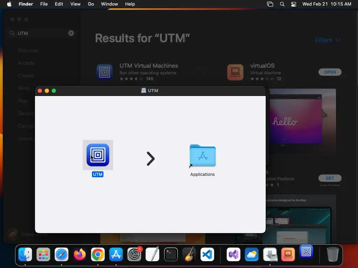Open Launchpad from the Dock
This screenshot has width=358, height=268.
coord(43,254)
